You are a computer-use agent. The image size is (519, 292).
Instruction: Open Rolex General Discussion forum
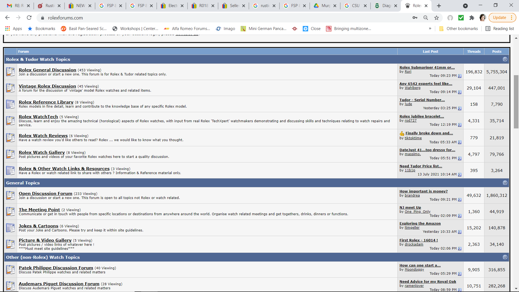(47, 70)
